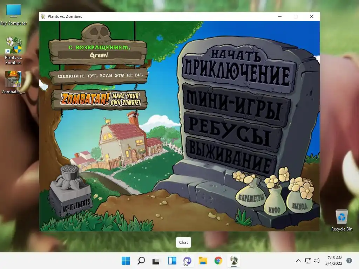Select the Plants vs. Zombies desktop shortcut

point(13,51)
